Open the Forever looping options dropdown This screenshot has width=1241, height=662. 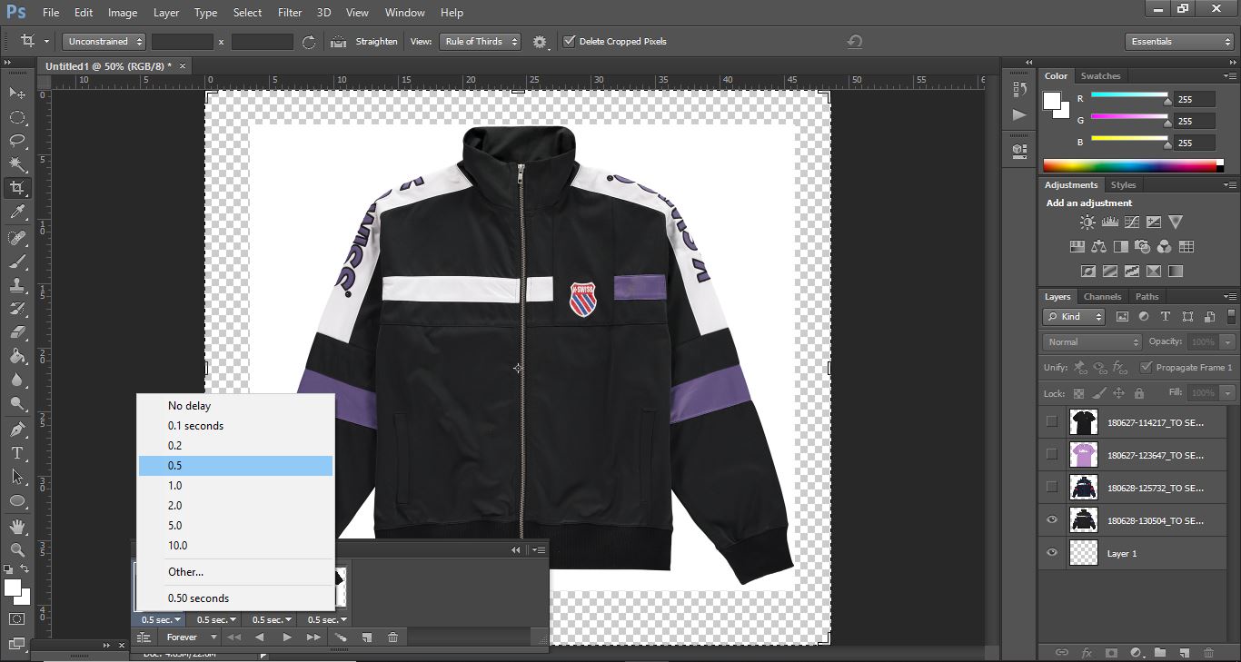click(x=191, y=637)
